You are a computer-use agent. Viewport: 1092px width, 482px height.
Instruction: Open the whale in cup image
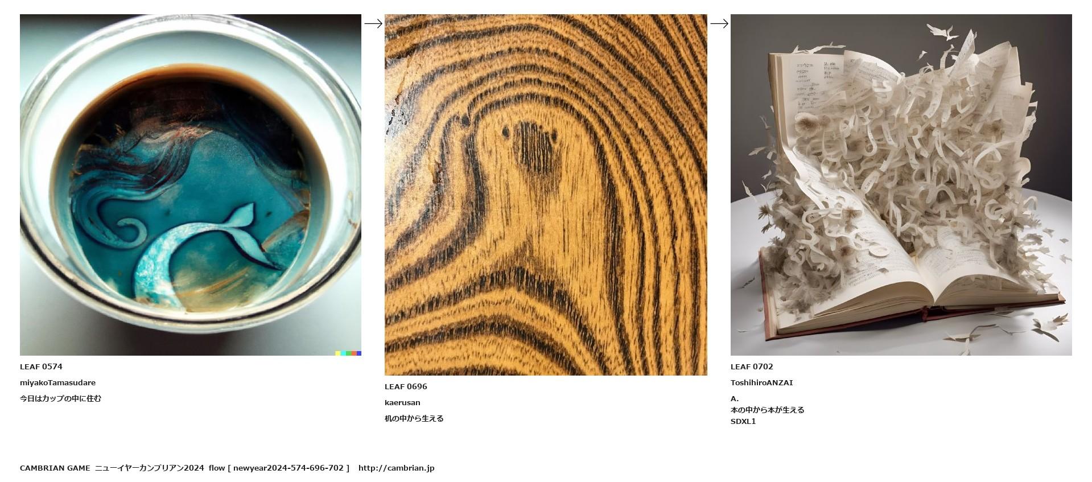[x=191, y=185]
